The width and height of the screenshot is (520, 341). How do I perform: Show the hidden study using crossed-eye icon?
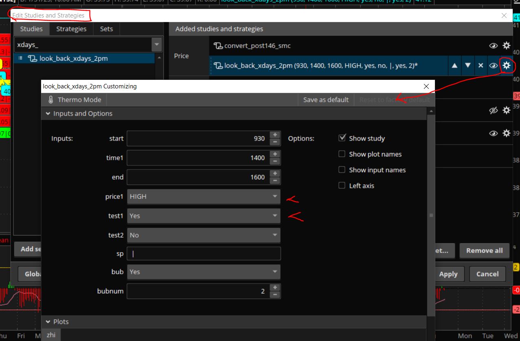[x=493, y=110]
